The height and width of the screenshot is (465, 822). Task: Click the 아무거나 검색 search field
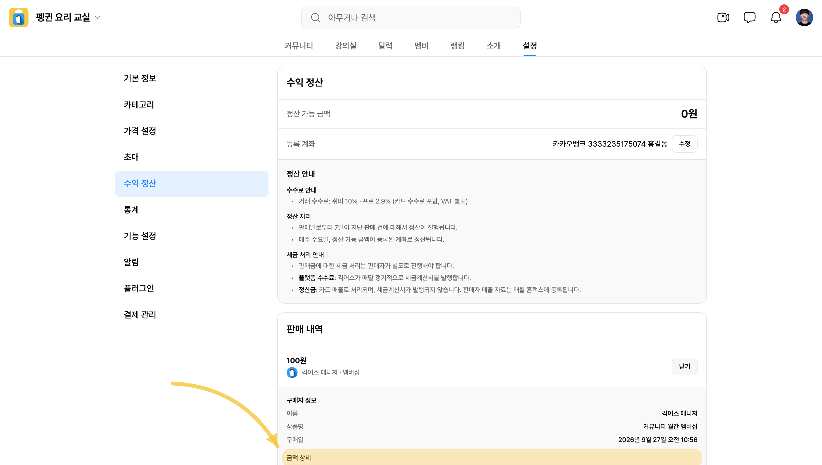click(x=411, y=18)
